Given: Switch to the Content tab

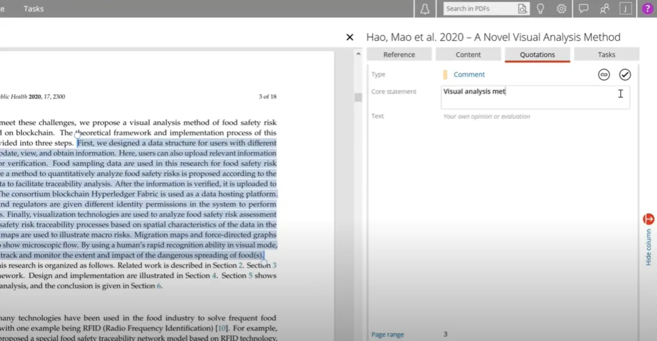Looking at the screenshot, I should click(468, 55).
